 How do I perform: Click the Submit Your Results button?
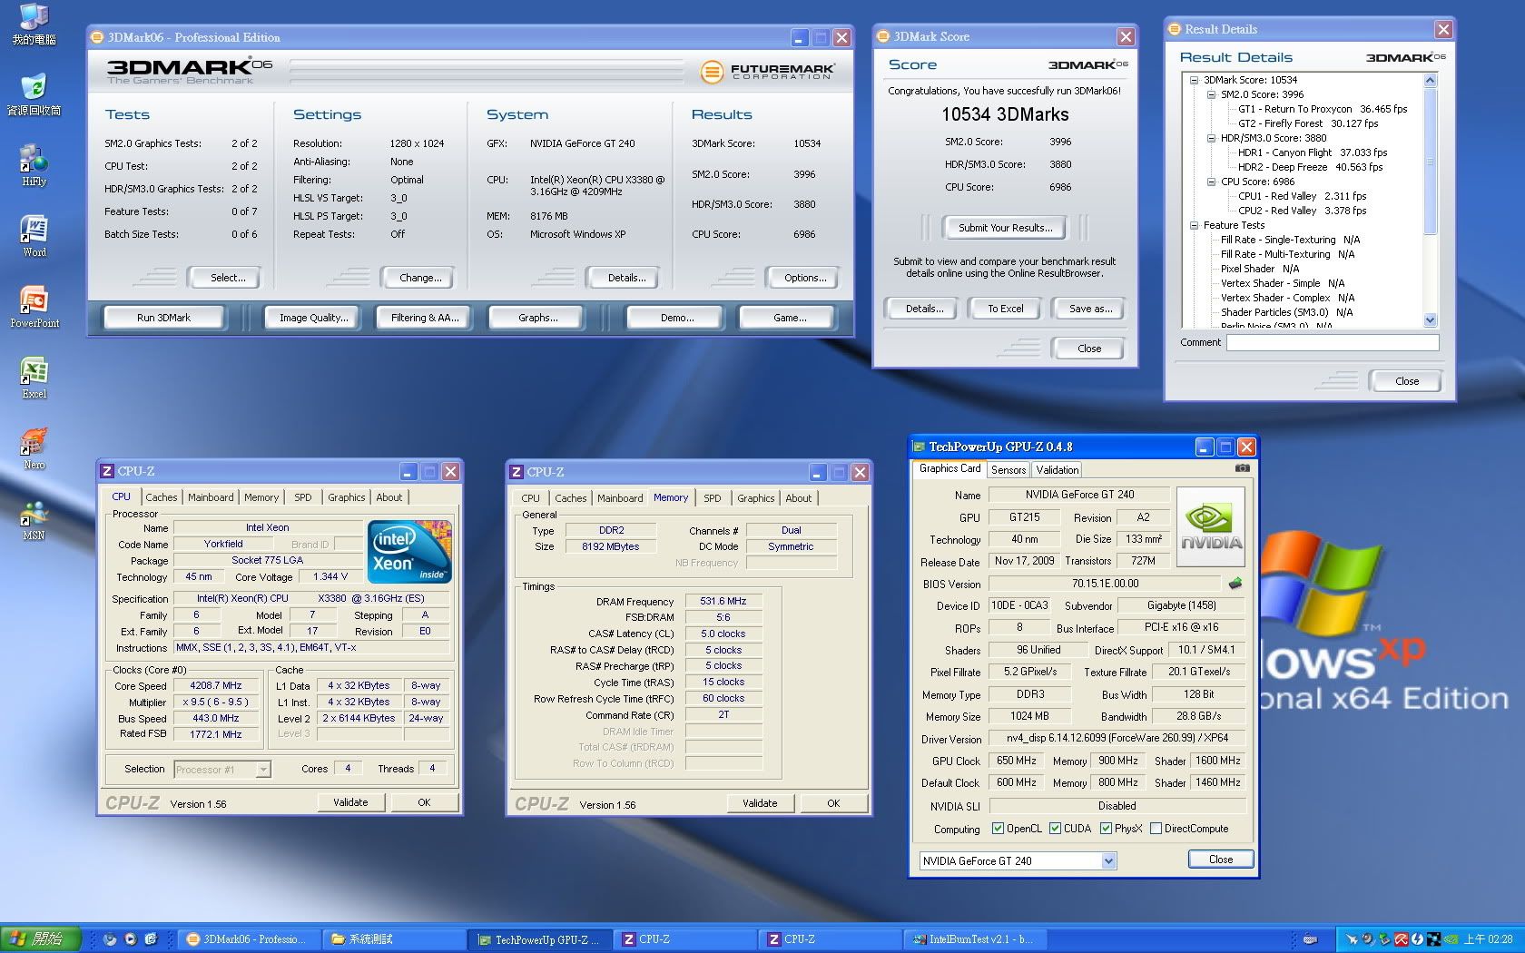point(1006,228)
